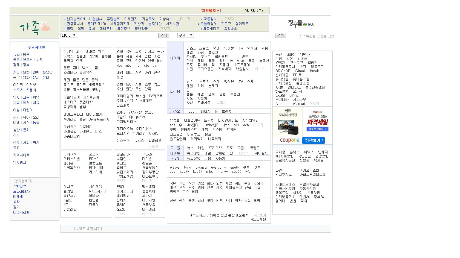This screenshot has height=258, width=460.
Task: Open the 구글 search engine dropdown
Action: pos(186,35)
